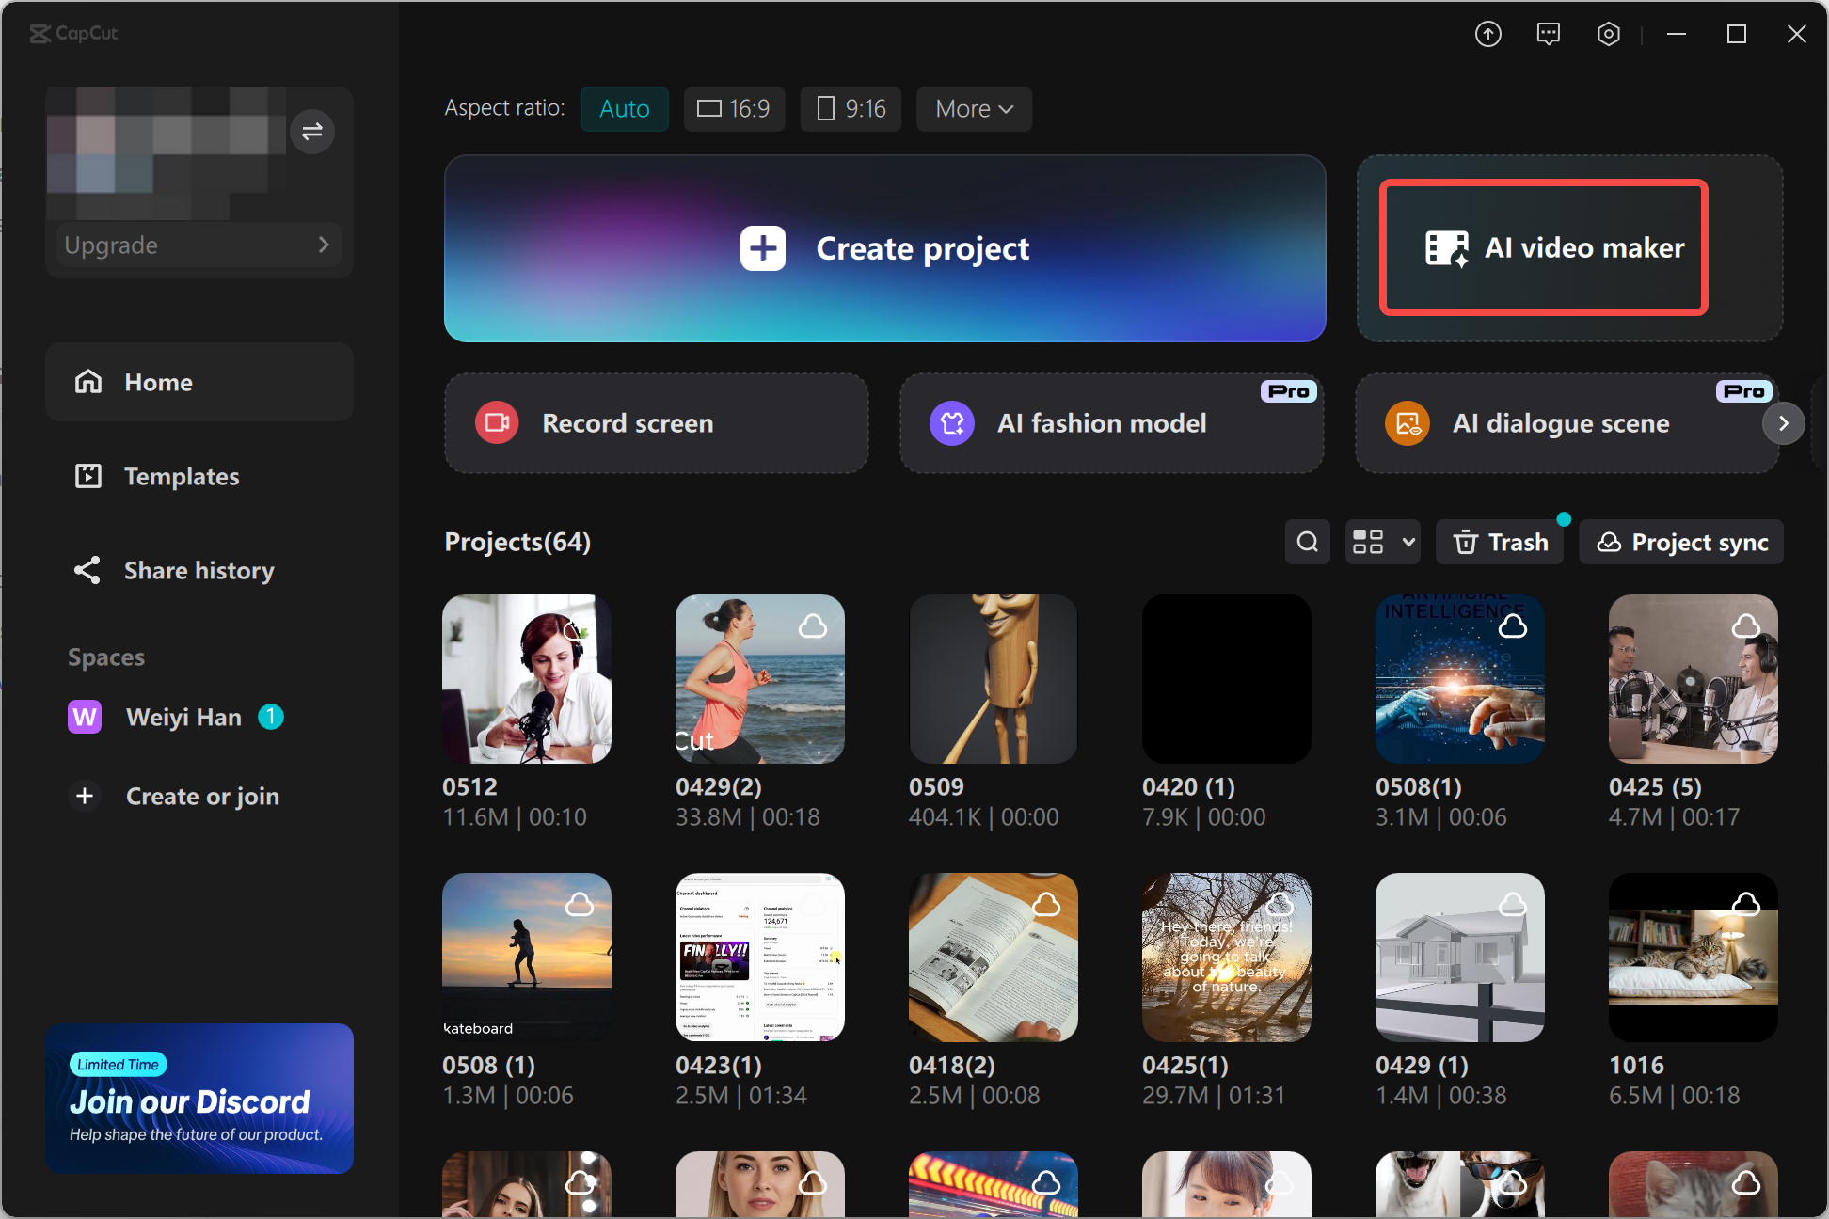This screenshot has width=1829, height=1219.
Task: Click the plus icon beside Create or join
Action: click(x=85, y=796)
